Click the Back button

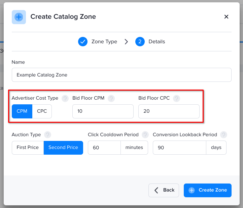[164, 190]
